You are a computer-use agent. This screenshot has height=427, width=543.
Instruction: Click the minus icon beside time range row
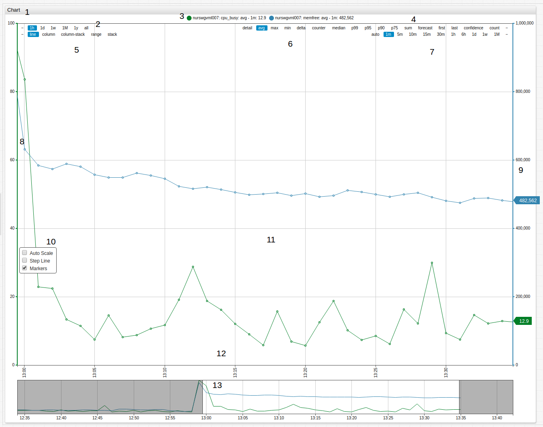tap(22, 28)
